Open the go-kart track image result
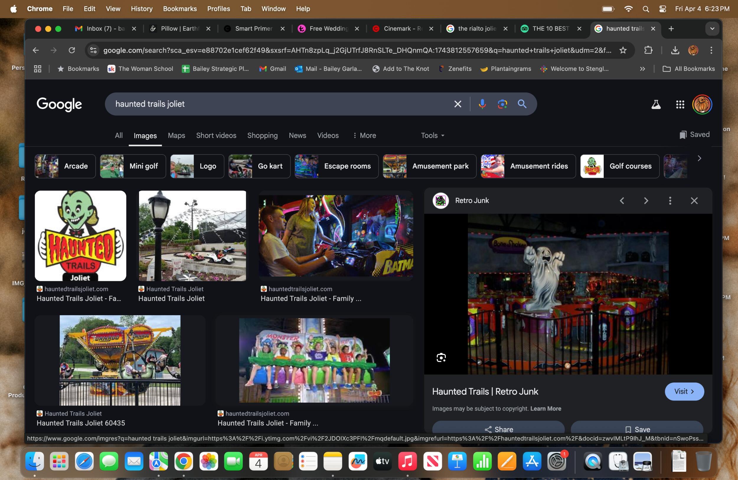 [x=192, y=236]
